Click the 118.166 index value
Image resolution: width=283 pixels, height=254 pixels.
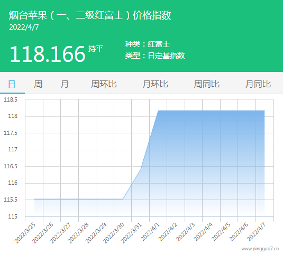47,54
